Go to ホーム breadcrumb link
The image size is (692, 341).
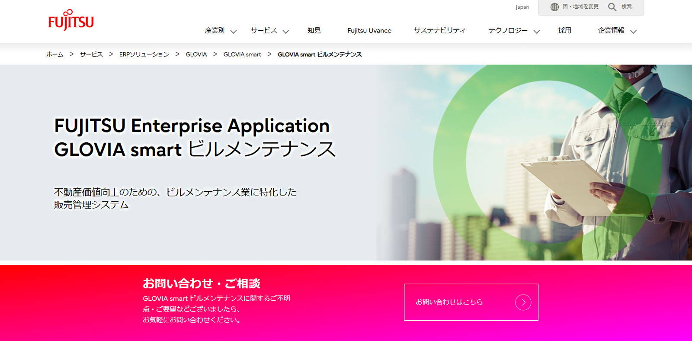(x=55, y=55)
